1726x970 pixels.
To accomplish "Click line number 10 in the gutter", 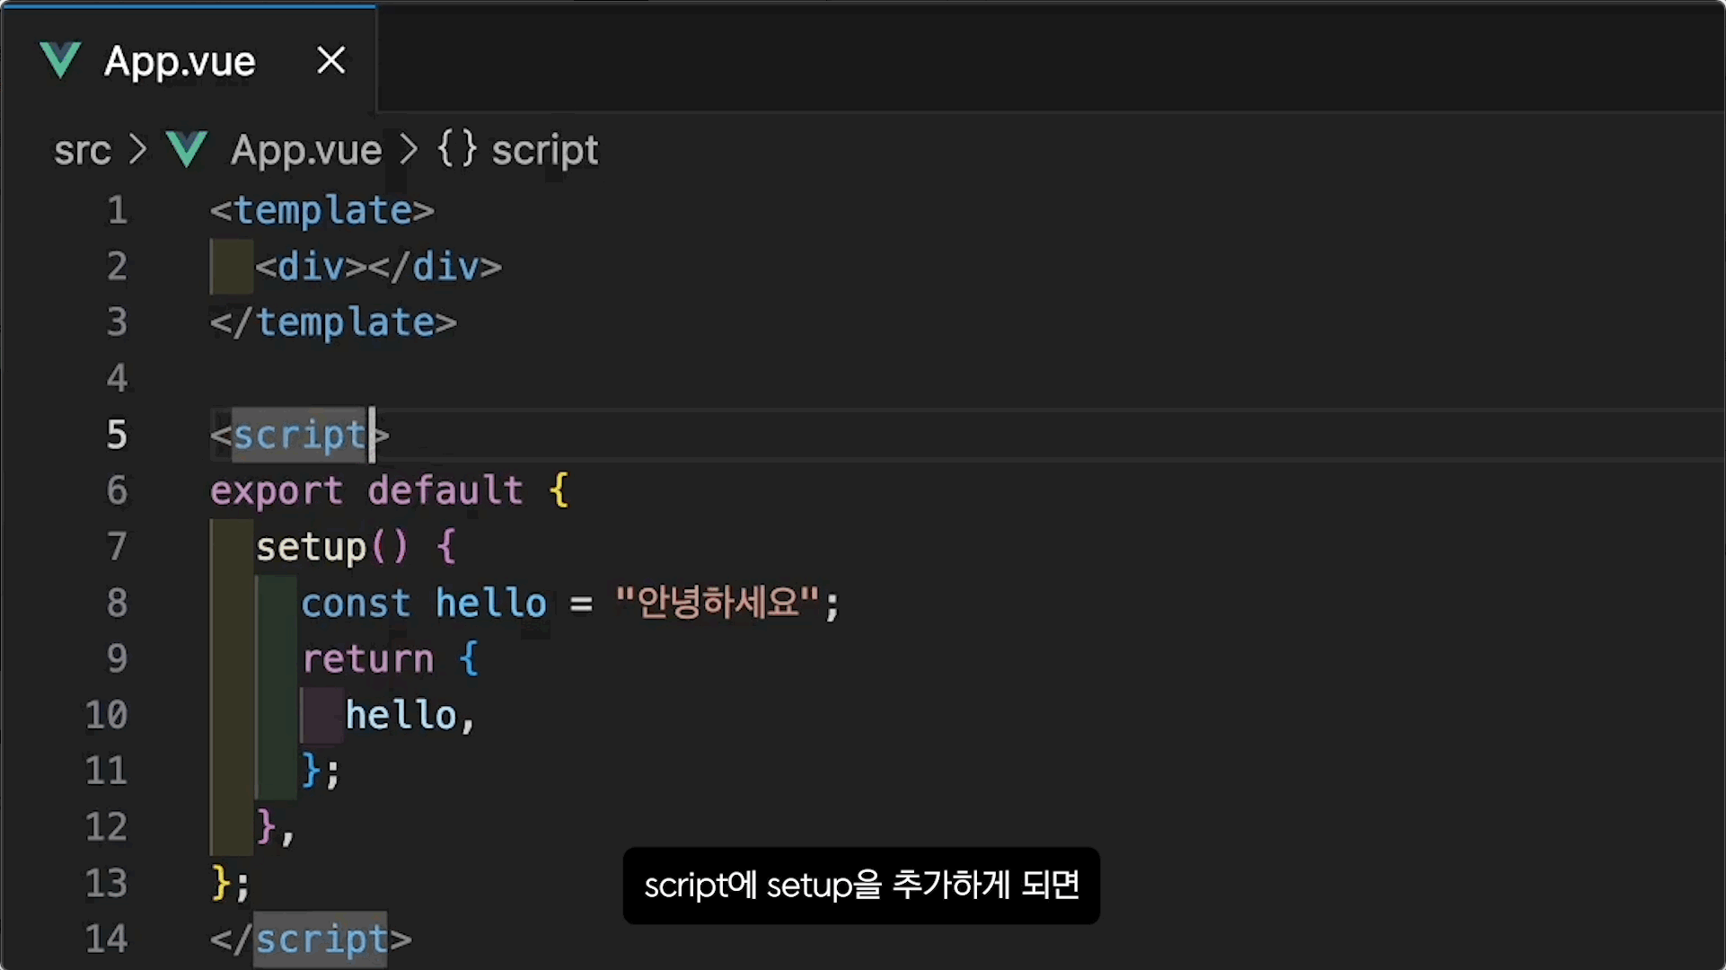I will click(107, 715).
